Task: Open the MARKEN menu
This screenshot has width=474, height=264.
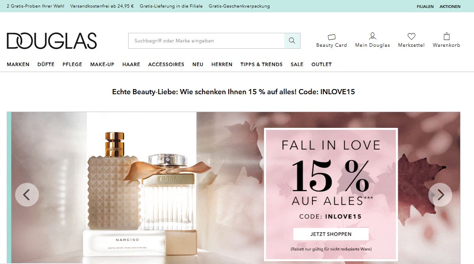Action: (x=18, y=65)
